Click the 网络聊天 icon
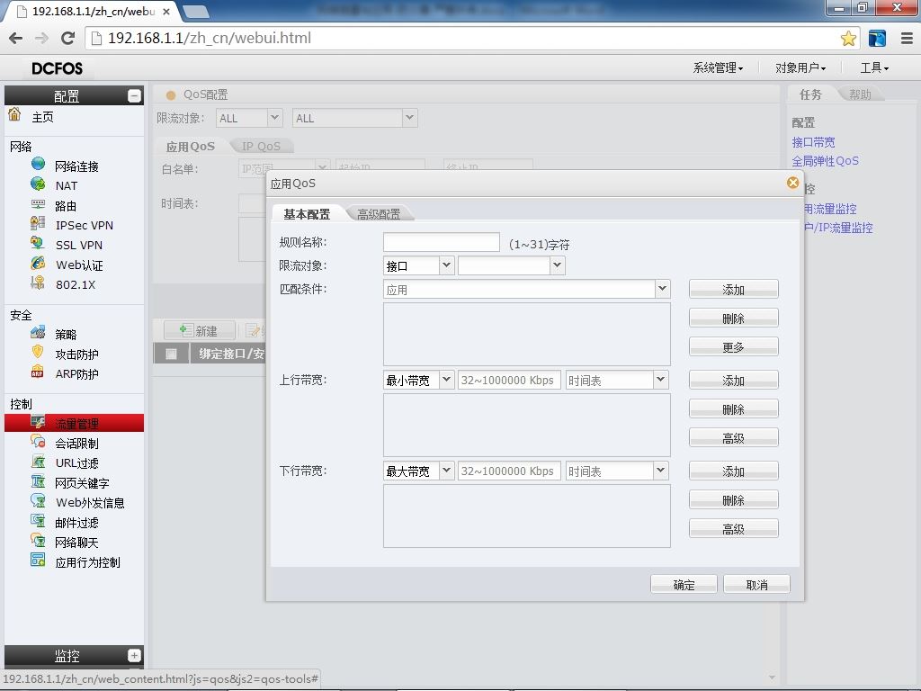921x691 pixels. 38,541
